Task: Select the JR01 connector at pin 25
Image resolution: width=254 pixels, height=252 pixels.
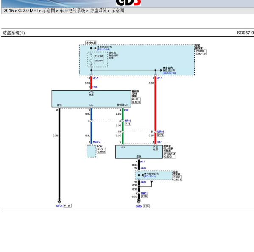Action: point(143,182)
